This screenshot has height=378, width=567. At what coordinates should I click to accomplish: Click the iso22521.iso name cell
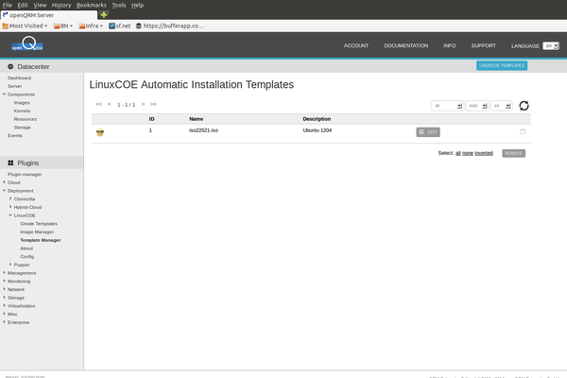203,130
